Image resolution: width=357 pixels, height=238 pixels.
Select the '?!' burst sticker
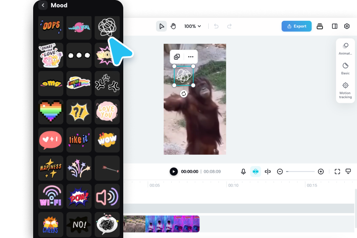[x=79, y=112]
